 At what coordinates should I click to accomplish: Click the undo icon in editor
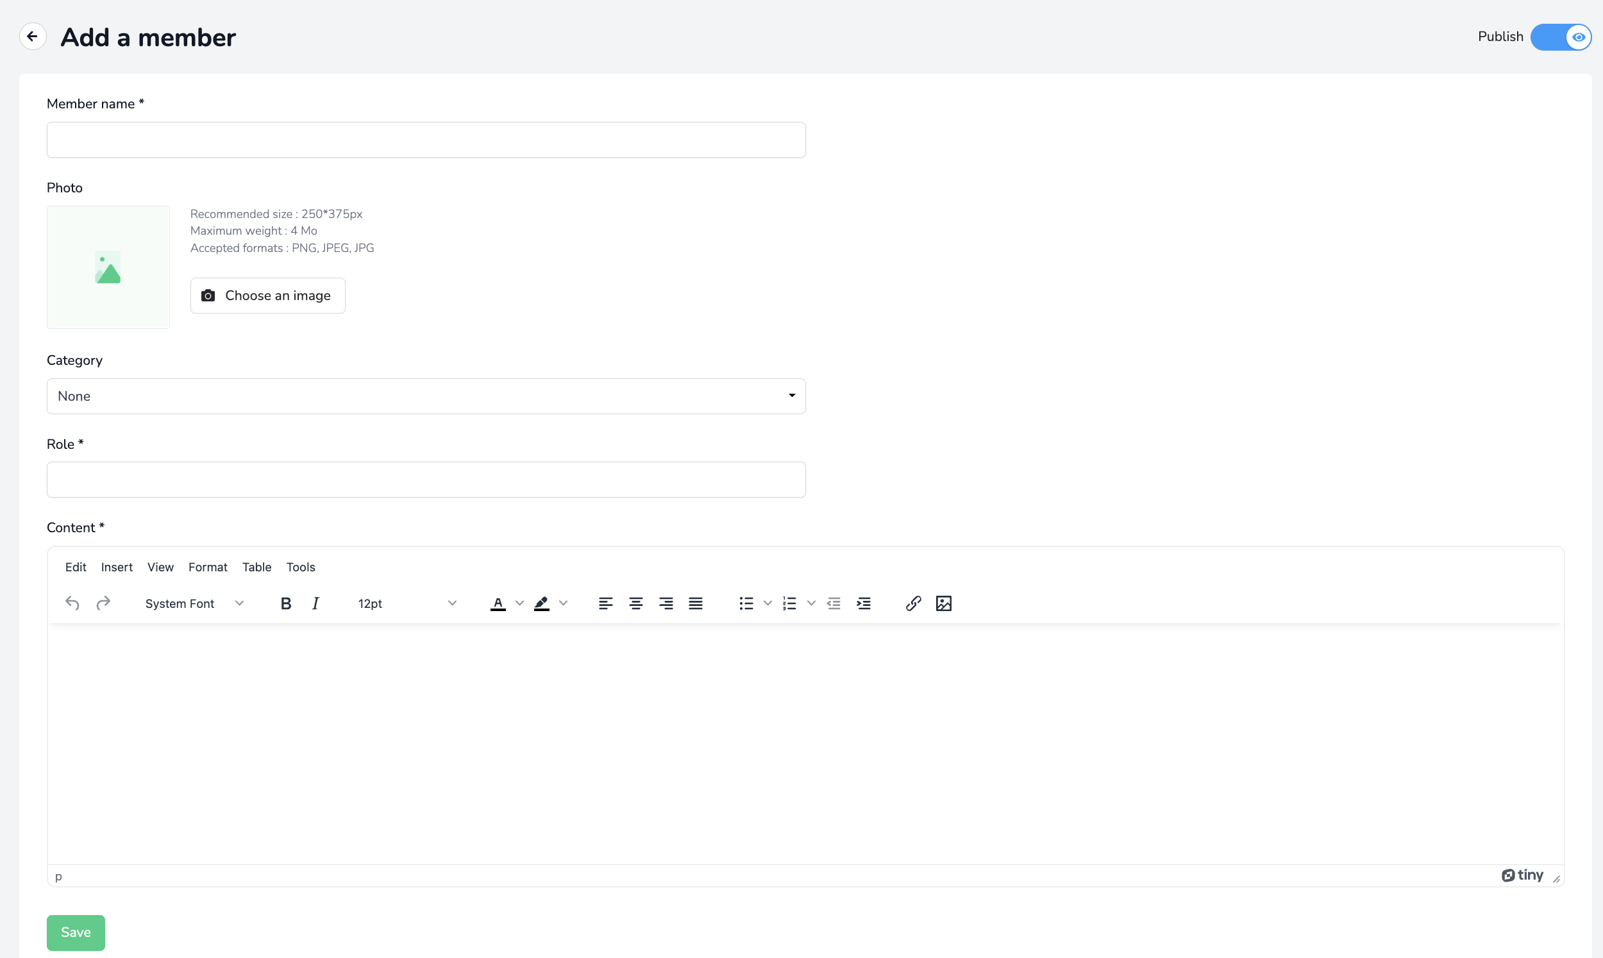pyautogui.click(x=72, y=603)
